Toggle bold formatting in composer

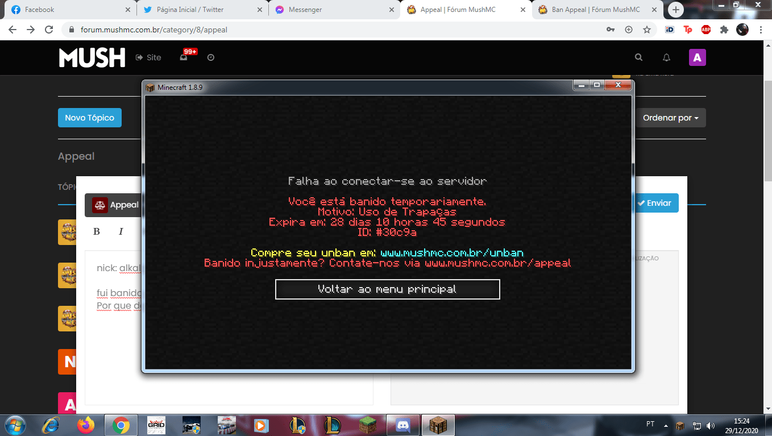(97, 231)
